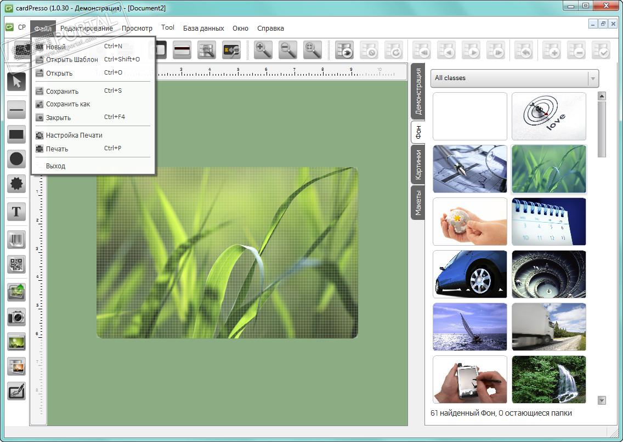The width and height of the screenshot is (623, 442).
Task: Choose the ellipse shape tool
Action: pyautogui.click(x=16, y=159)
